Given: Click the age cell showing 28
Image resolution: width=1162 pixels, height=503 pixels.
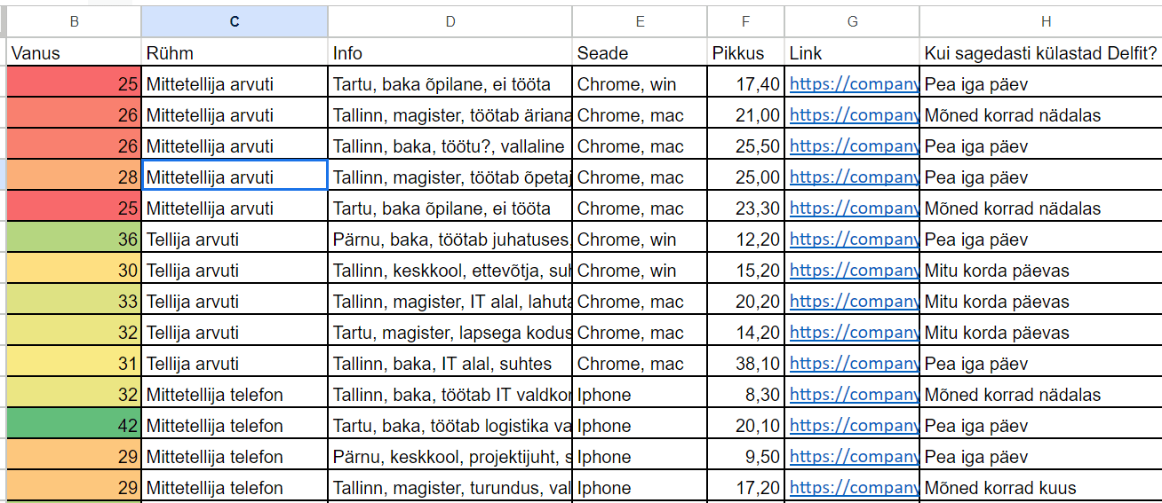Looking at the screenshot, I should pyautogui.click(x=74, y=177).
